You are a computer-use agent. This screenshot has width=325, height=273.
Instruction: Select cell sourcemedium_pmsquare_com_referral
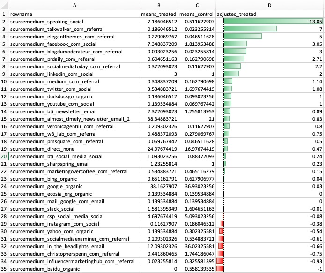74,141
